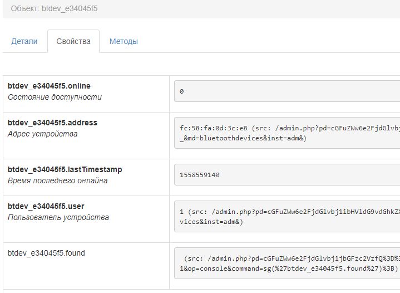
Task: Click the btdev_e34045f5.online property name
Action: [49, 86]
